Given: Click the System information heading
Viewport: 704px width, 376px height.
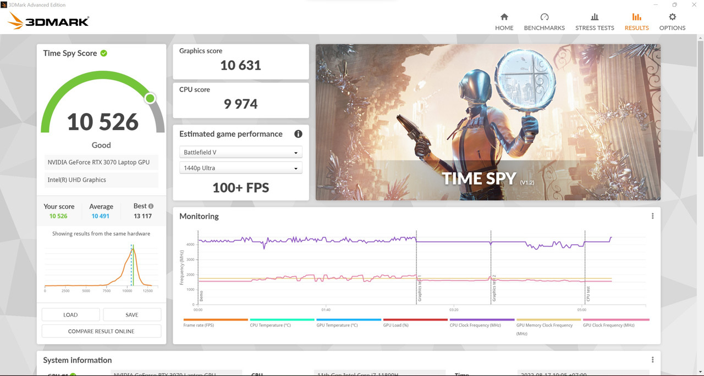Looking at the screenshot, I should click(x=78, y=360).
